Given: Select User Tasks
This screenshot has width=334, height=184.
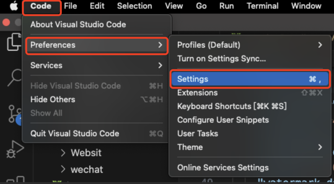Looking at the screenshot, I should tap(250, 134).
